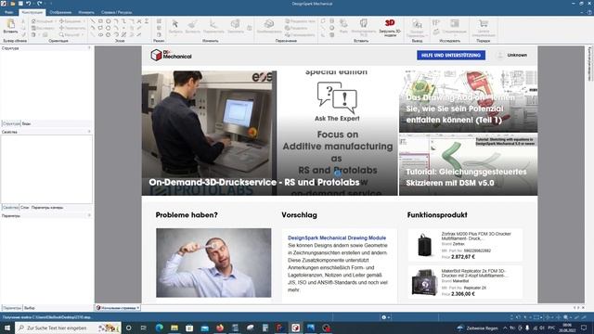594x334 pixels.
Task: Click the Task View icon in taskbar
Action: pyautogui.click(x=144, y=328)
